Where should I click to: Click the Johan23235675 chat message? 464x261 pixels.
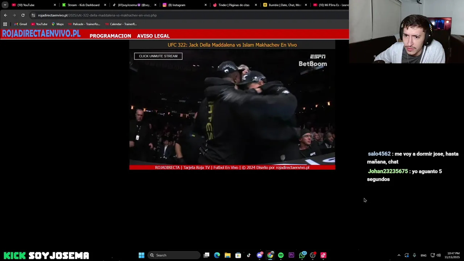coord(404,175)
